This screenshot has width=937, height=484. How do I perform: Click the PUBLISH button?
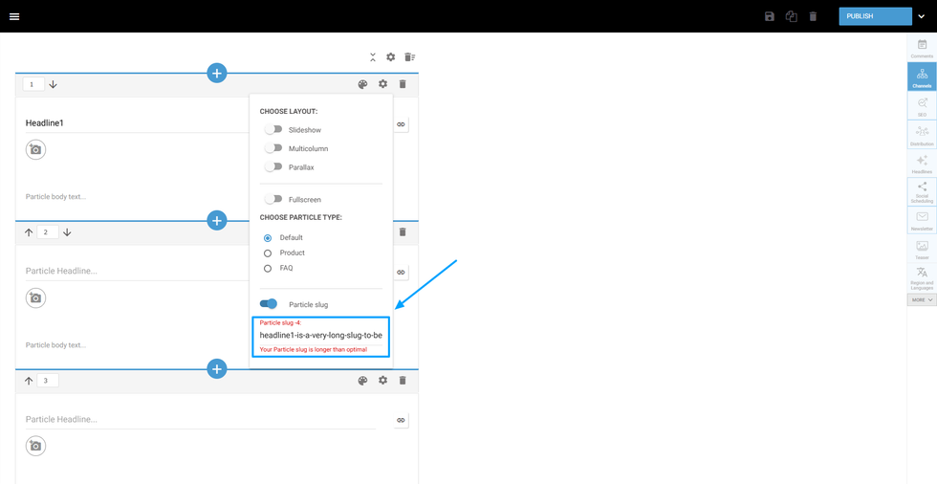pos(874,16)
